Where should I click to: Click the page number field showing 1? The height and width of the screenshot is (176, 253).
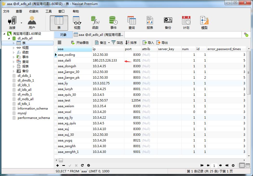(214, 166)
